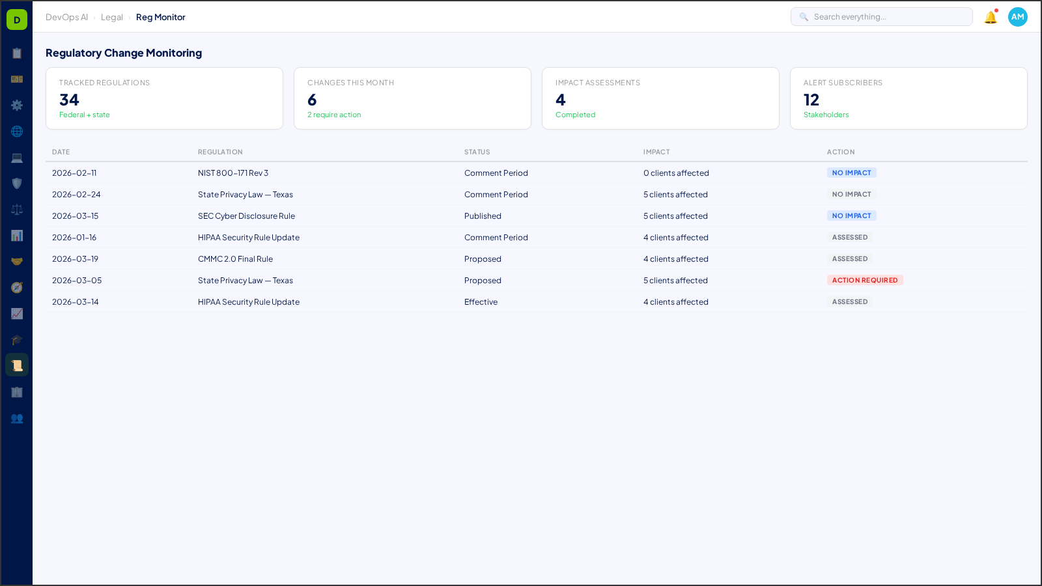Select the shield security icon

(x=17, y=183)
